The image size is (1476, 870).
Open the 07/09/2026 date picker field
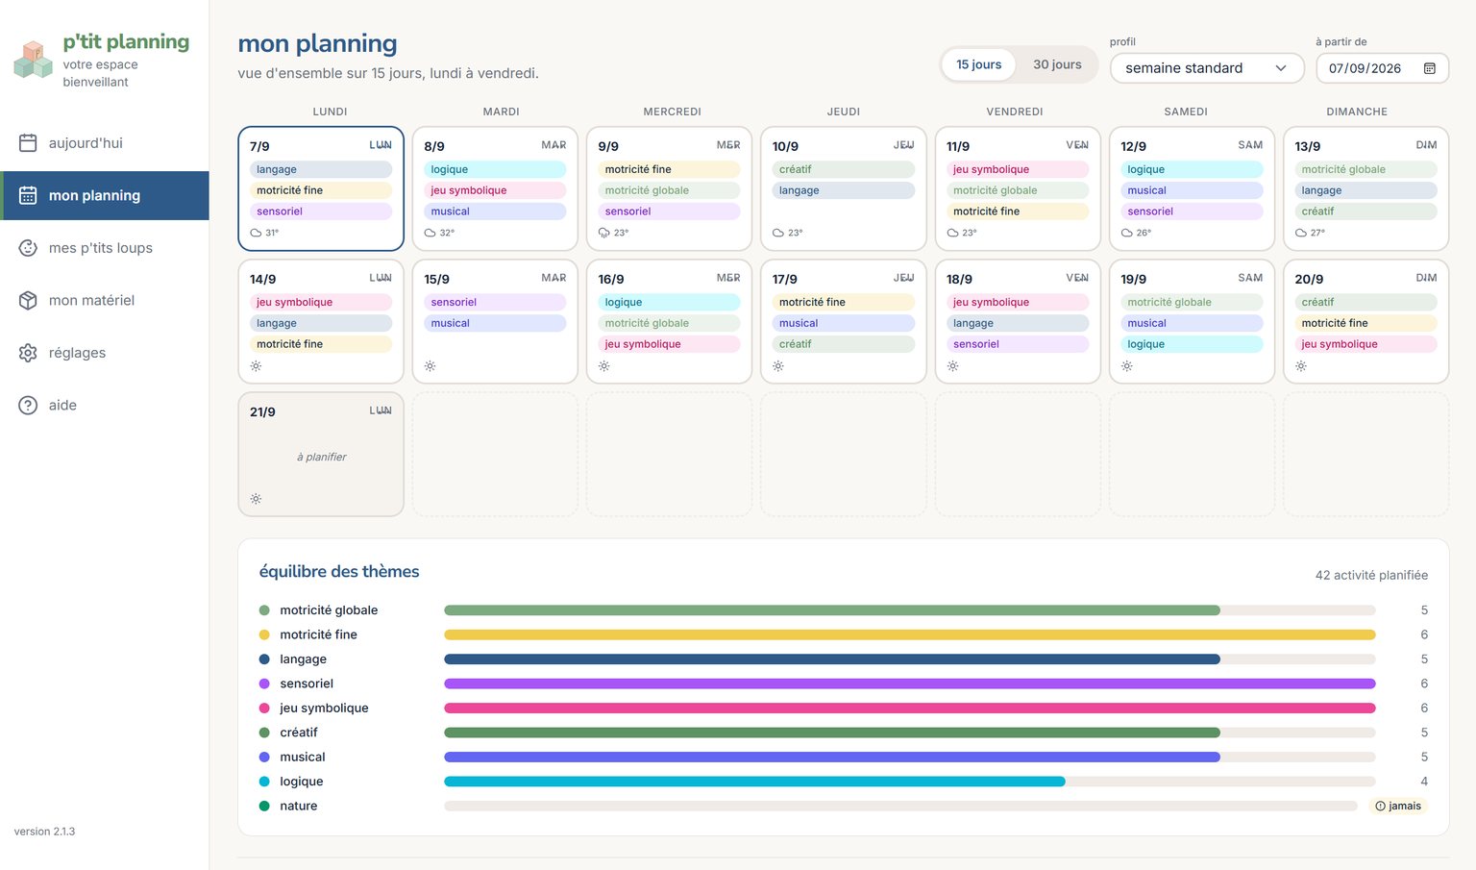click(x=1382, y=68)
